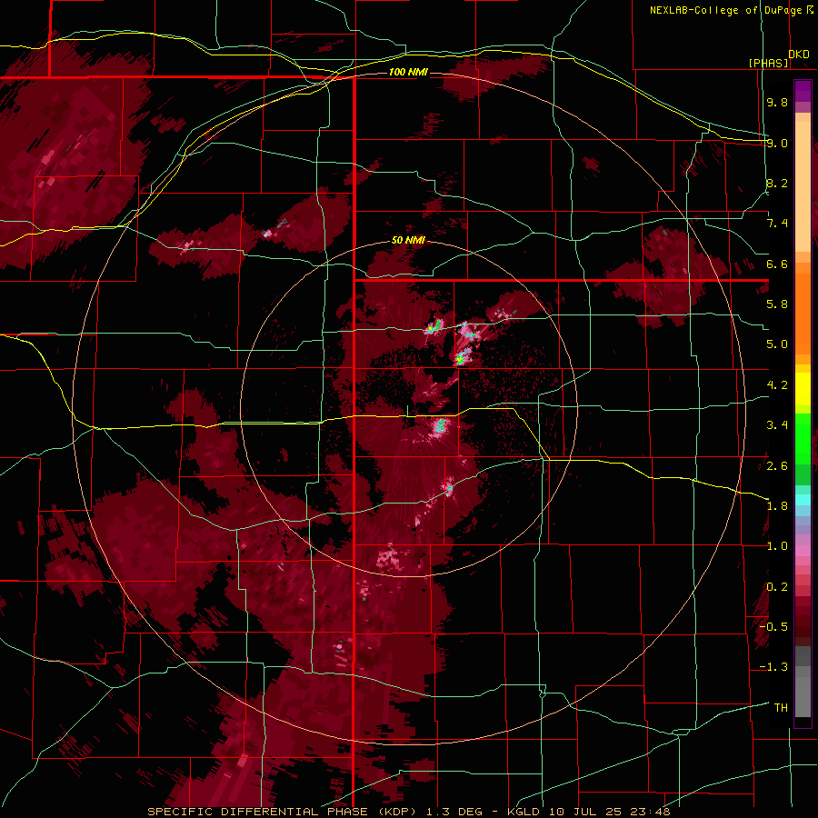Click the 5.0 scale value
This screenshot has height=818, width=818.
click(x=777, y=344)
